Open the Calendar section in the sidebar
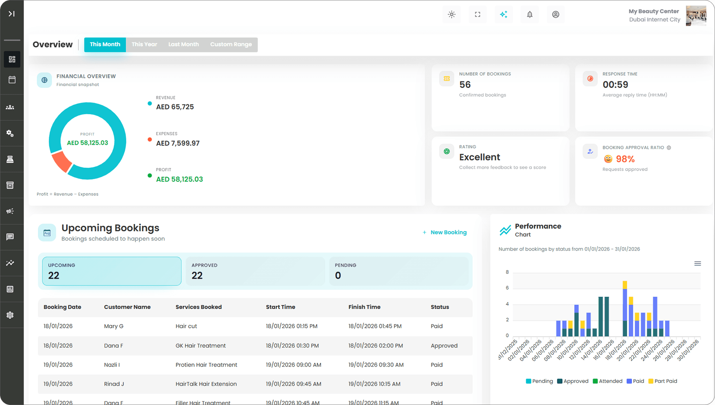The height and width of the screenshot is (405, 715). (x=12, y=80)
